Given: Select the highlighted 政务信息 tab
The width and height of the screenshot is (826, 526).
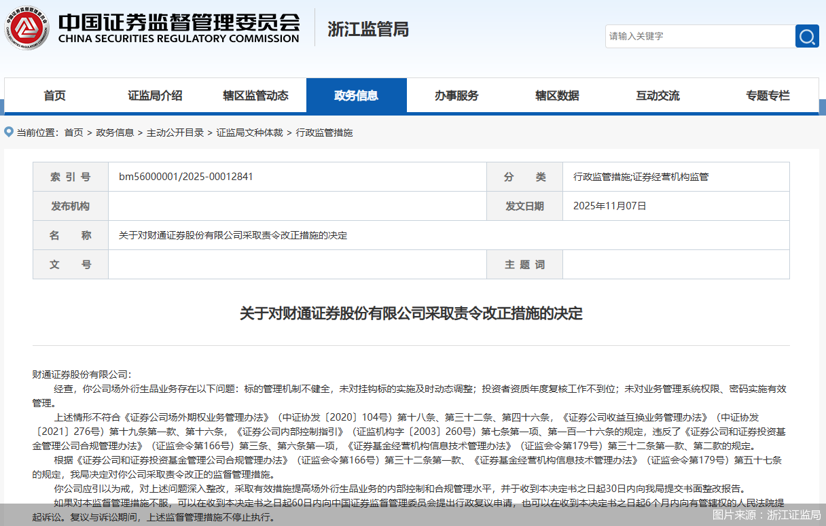Looking at the screenshot, I should (357, 95).
